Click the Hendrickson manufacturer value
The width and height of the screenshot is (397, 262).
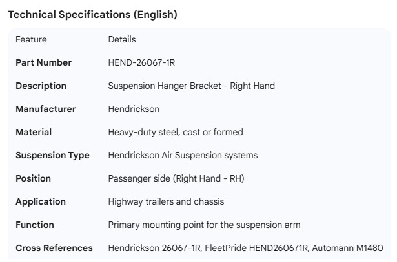(134, 109)
